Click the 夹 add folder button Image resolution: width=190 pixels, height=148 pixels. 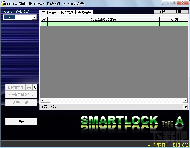pos(29,87)
